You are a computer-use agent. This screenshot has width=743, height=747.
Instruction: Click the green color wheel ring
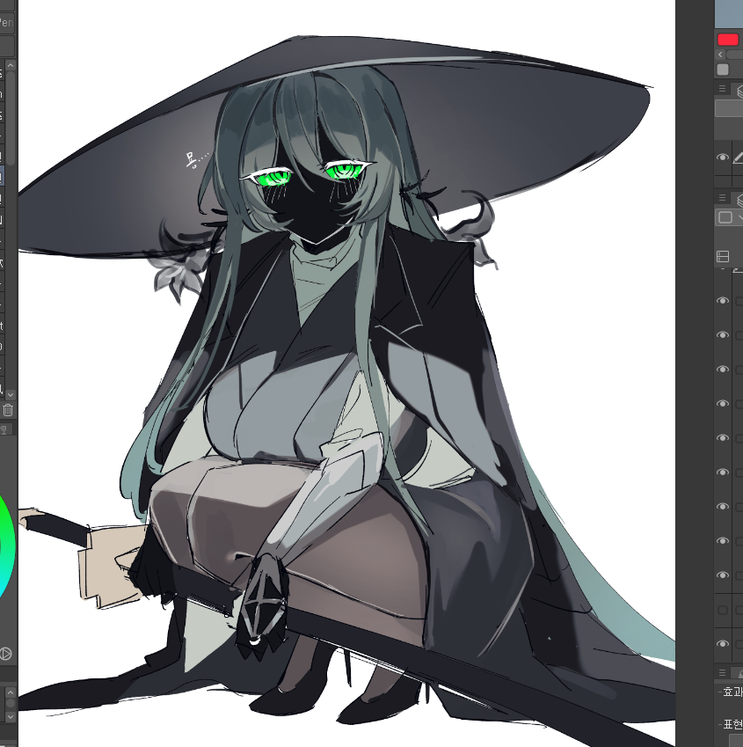(7, 546)
